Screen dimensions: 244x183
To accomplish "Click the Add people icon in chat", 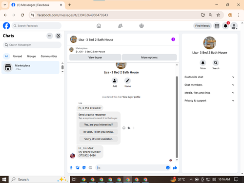I will click(115, 81).
